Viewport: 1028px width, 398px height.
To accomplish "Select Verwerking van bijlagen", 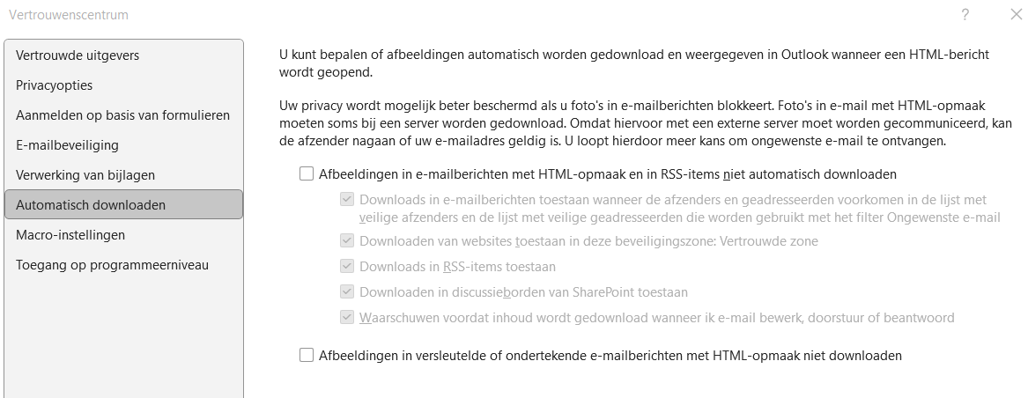I will coord(123,175).
